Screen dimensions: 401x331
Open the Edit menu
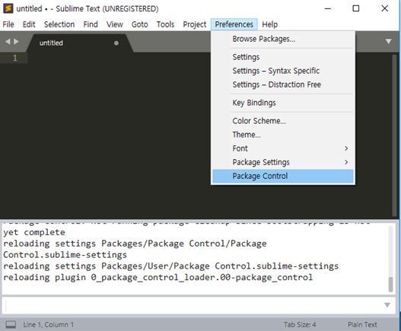29,24
